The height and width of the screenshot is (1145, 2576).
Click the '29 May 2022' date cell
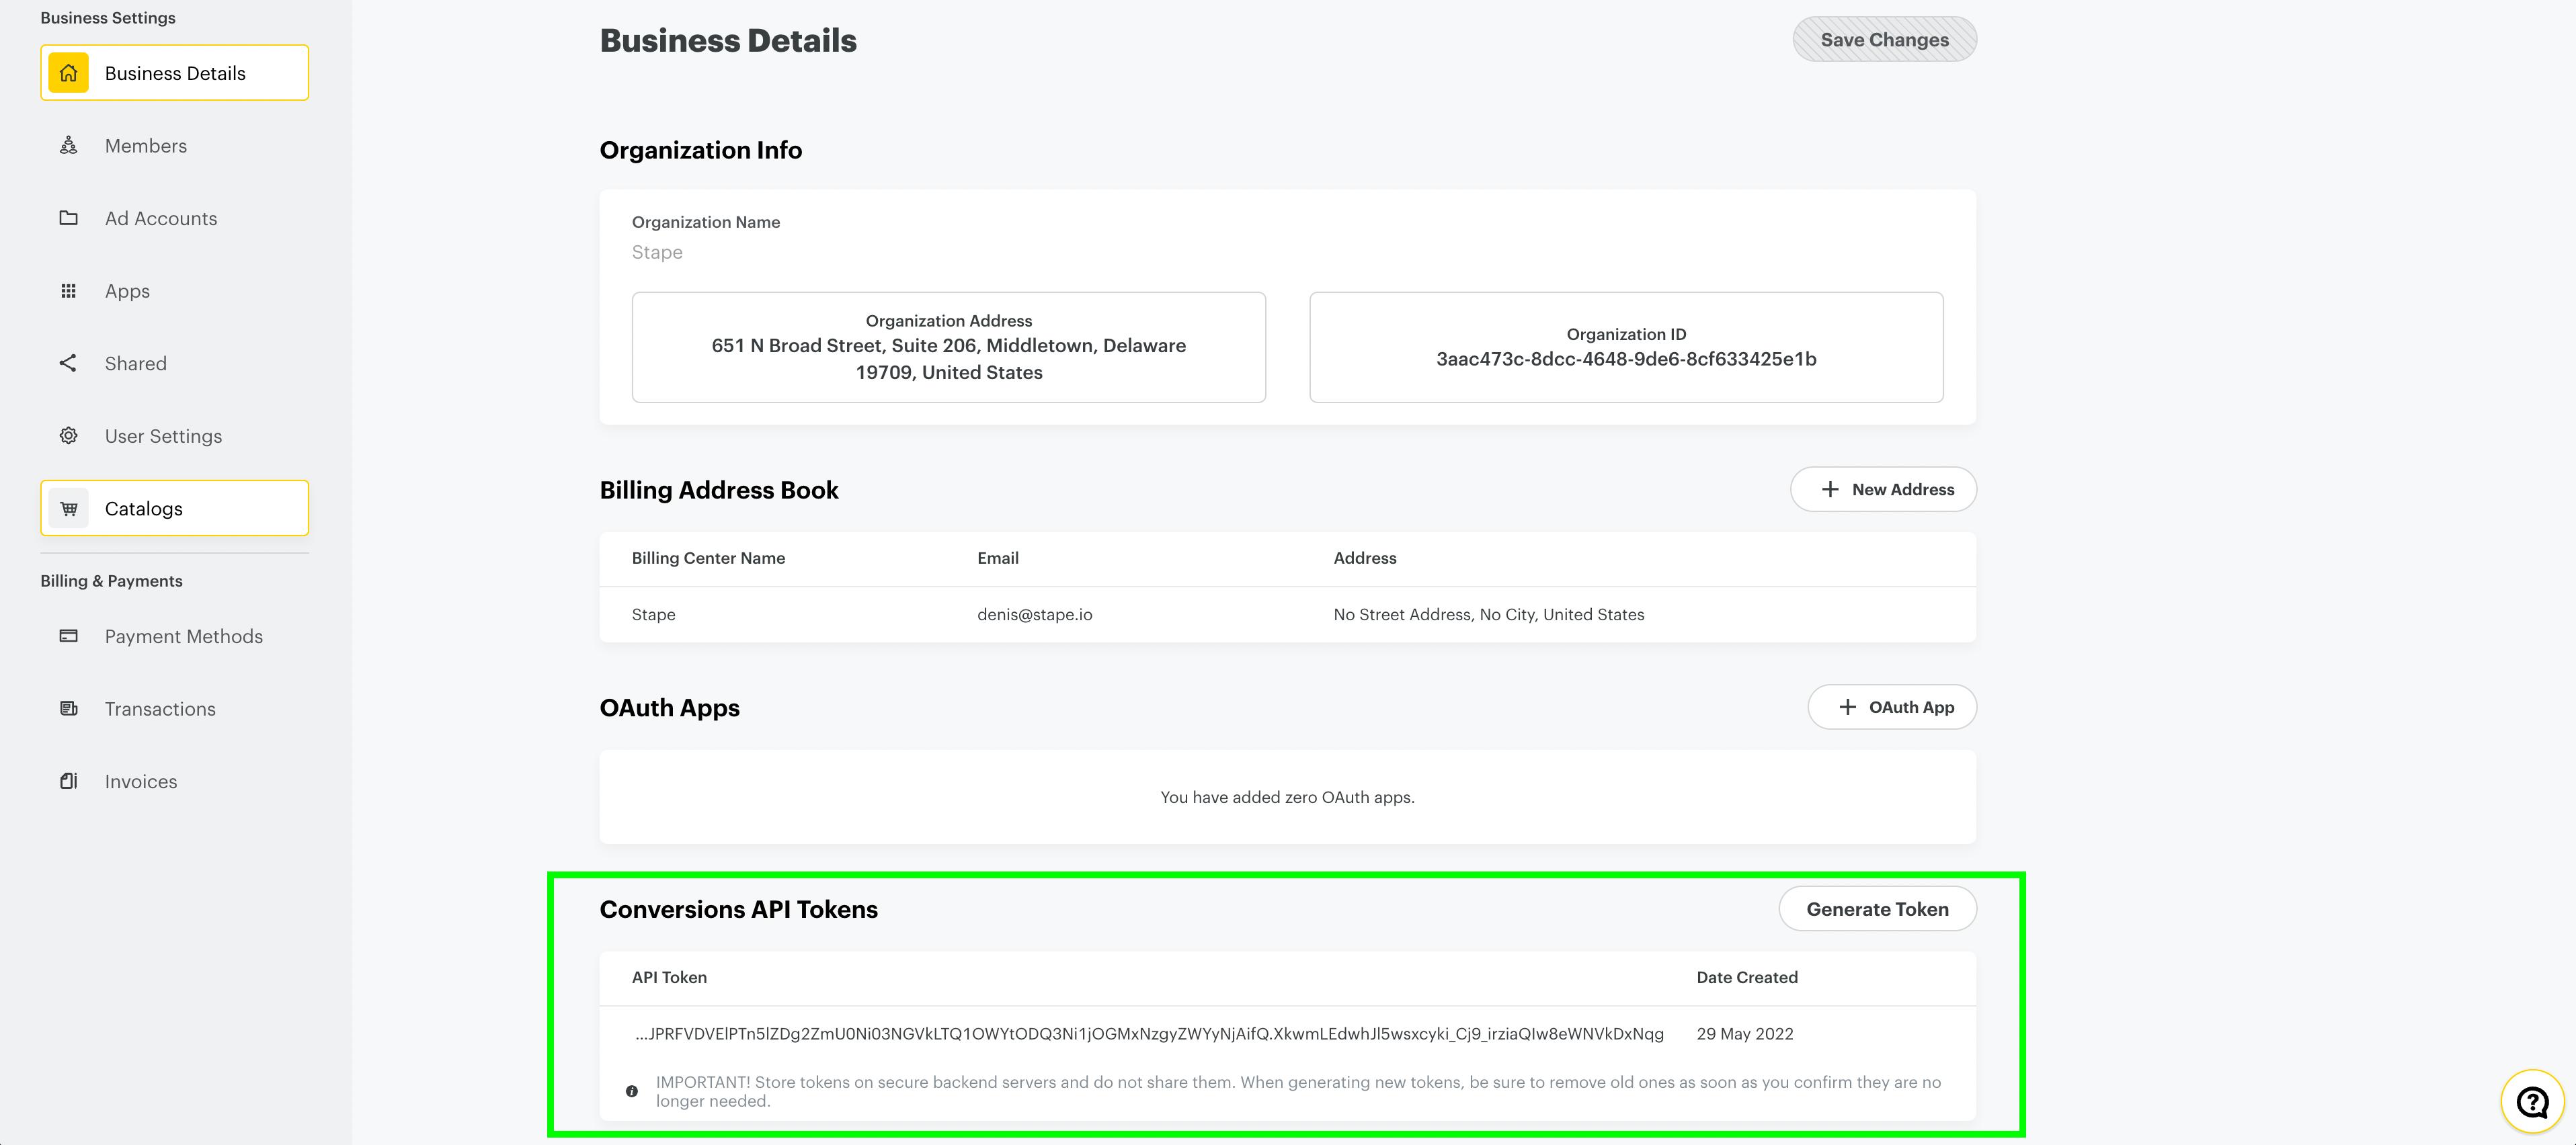pos(1744,1033)
